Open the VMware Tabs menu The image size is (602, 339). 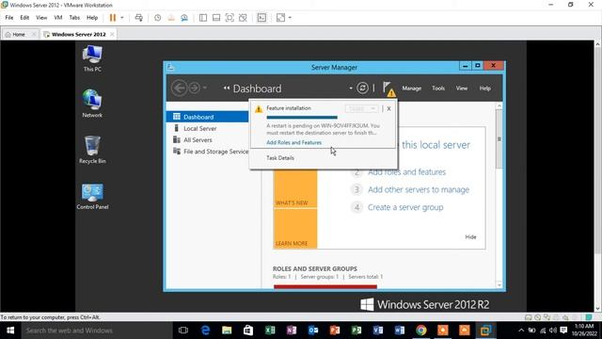(74, 18)
